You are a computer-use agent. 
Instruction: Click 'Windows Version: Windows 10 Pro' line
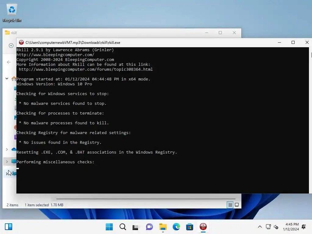(54, 84)
